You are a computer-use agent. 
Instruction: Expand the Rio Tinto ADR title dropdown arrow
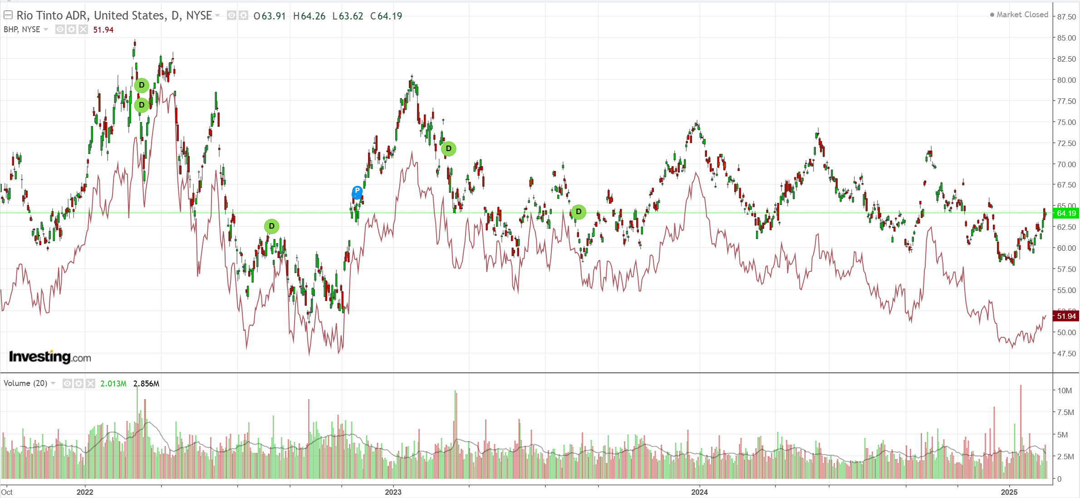click(218, 15)
